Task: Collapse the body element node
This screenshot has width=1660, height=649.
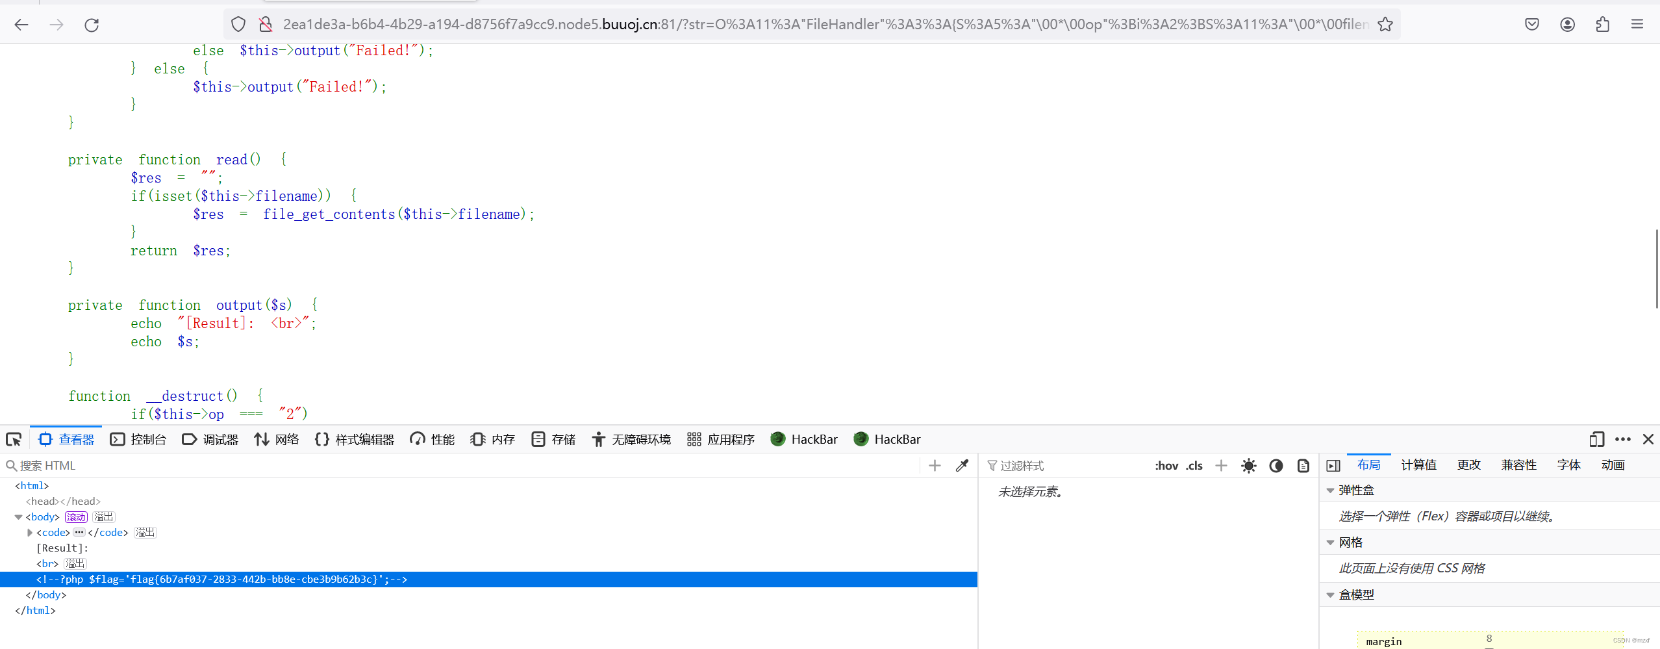Action: click(x=18, y=517)
